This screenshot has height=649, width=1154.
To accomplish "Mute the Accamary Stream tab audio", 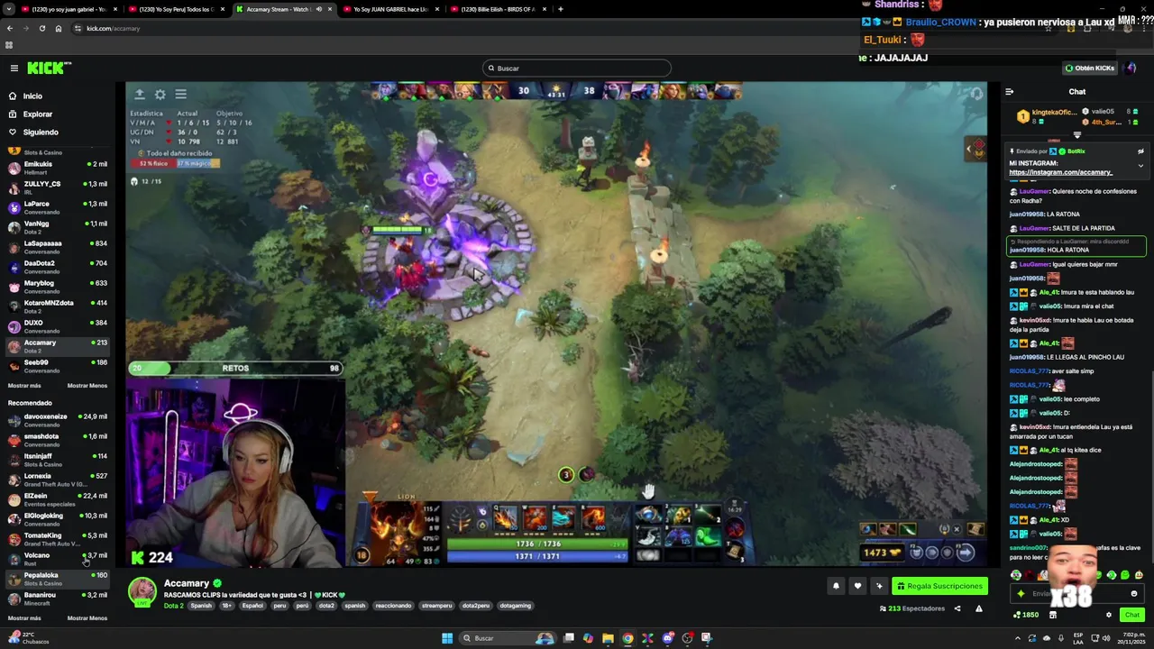I will tap(318, 9).
